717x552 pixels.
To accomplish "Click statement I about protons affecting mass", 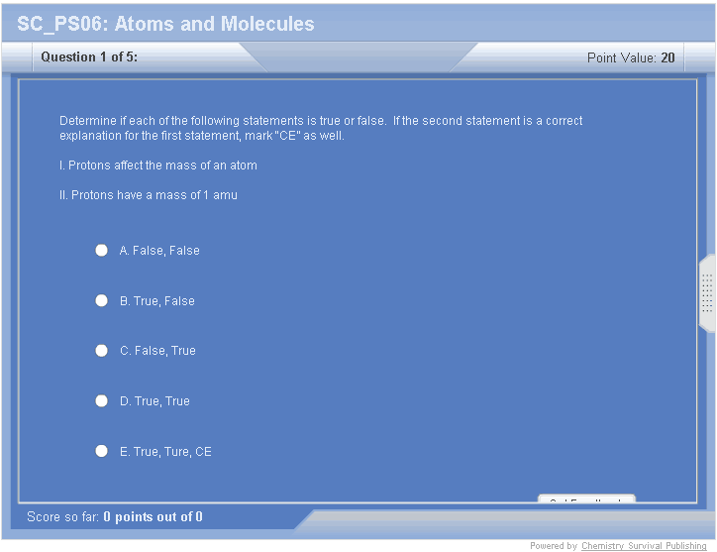I will point(158,166).
